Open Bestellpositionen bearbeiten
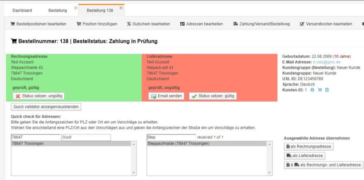 pos(38,24)
